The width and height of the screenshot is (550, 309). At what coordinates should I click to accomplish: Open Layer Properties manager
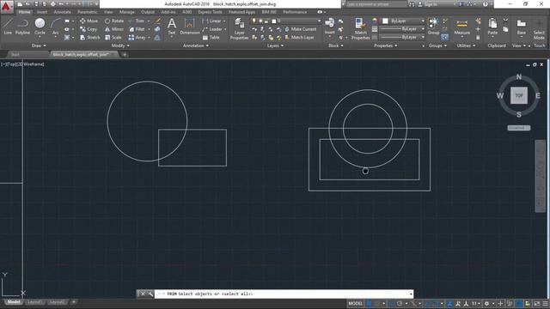[x=239, y=28]
